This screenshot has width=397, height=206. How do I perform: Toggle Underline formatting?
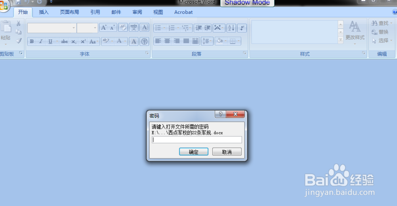tap(50, 42)
